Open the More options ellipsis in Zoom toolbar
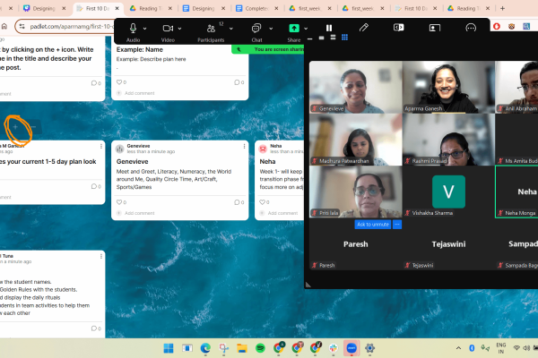This screenshot has height=358, width=538. 474,28
